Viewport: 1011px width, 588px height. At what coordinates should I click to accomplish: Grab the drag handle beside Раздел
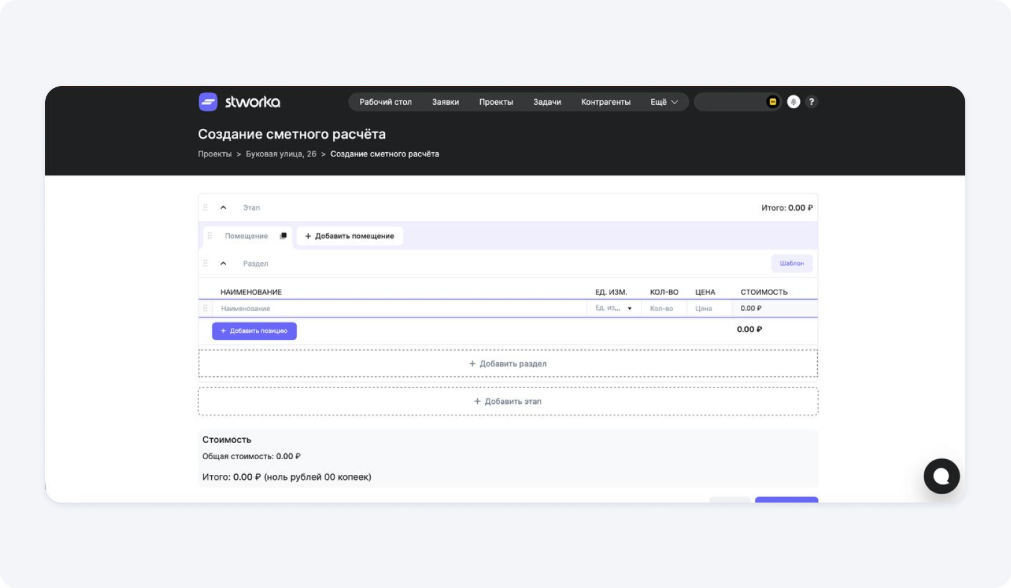tap(205, 264)
